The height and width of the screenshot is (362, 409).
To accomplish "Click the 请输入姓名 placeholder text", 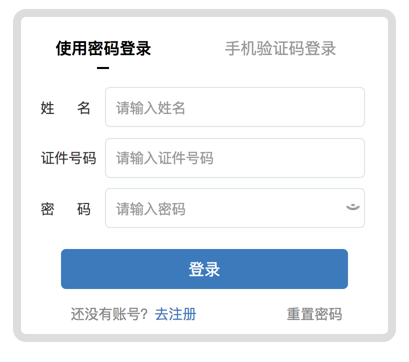I will [150, 108].
